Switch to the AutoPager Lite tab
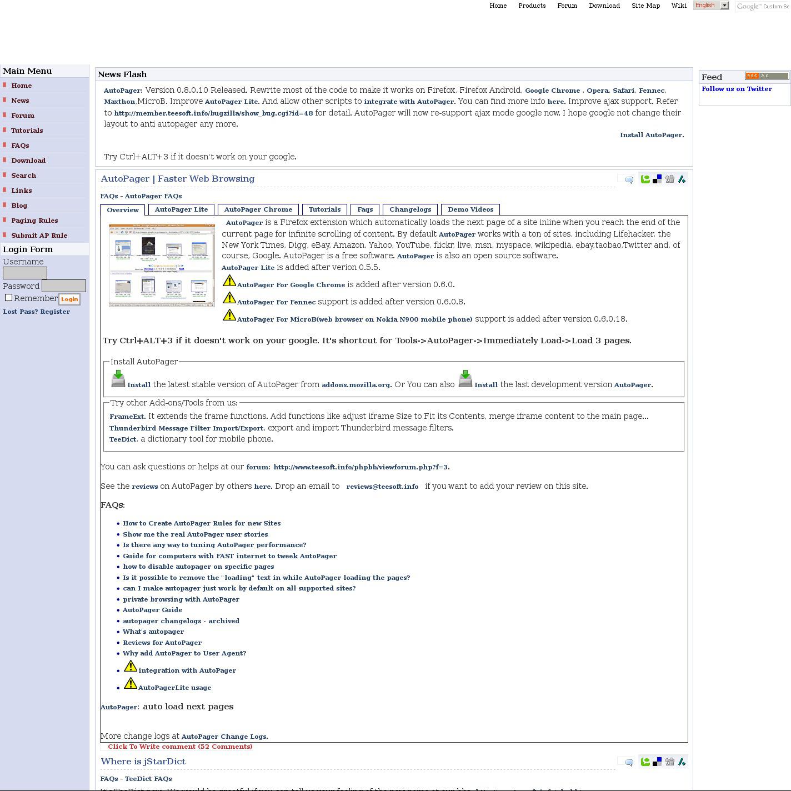791x791 pixels. tap(181, 209)
